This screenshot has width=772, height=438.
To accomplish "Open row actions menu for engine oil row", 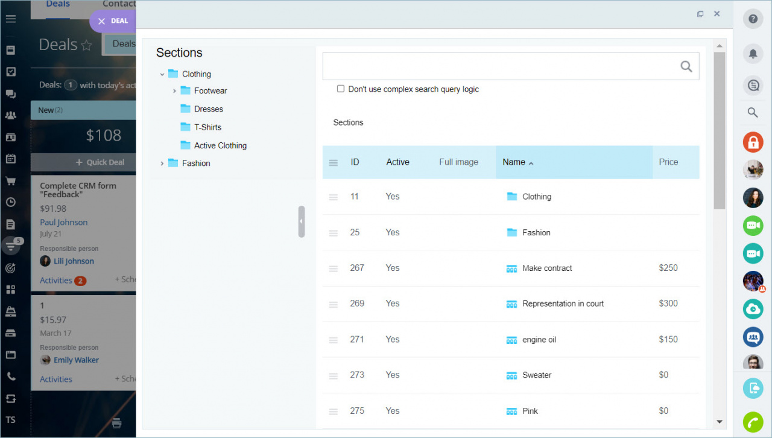I will coord(333,340).
